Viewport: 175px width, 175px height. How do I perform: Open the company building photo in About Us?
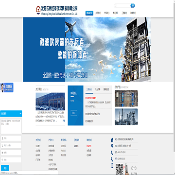click(50, 102)
